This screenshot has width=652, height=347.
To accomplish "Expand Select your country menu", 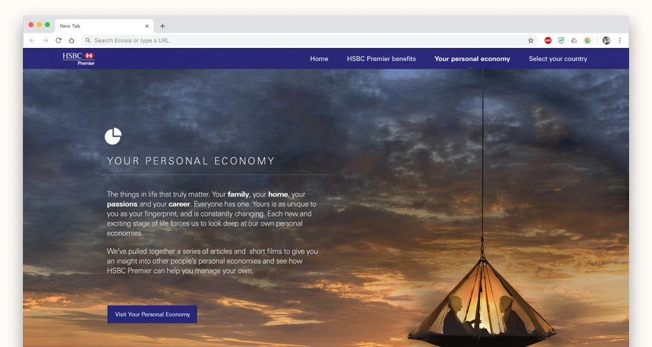I will coord(558,59).
